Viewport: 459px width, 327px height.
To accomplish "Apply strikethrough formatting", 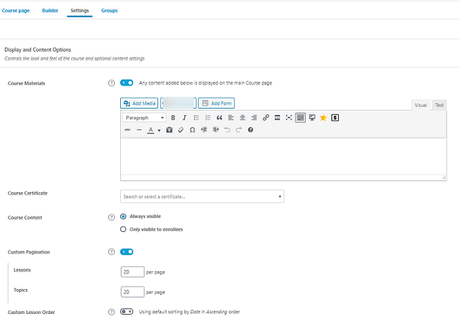I will [x=127, y=129].
